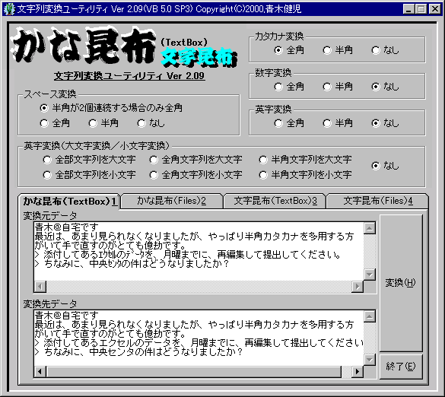
Task: Click the app icon in title bar
Action: [x=9, y=9]
